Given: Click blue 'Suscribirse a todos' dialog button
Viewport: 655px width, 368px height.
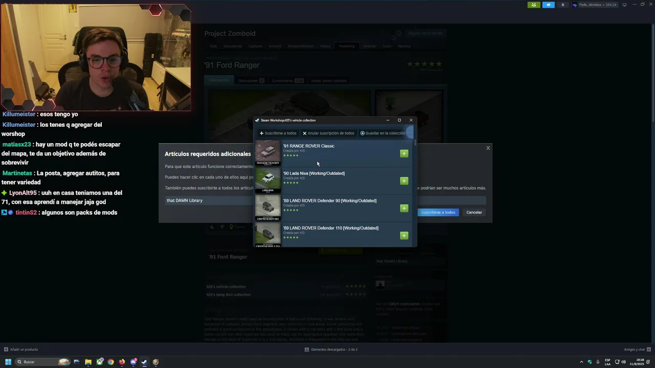Looking at the screenshot, I should click(x=438, y=212).
